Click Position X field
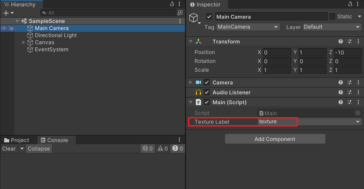The width and height of the screenshot is (364, 189). pyautogui.click(x=277, y=52)
